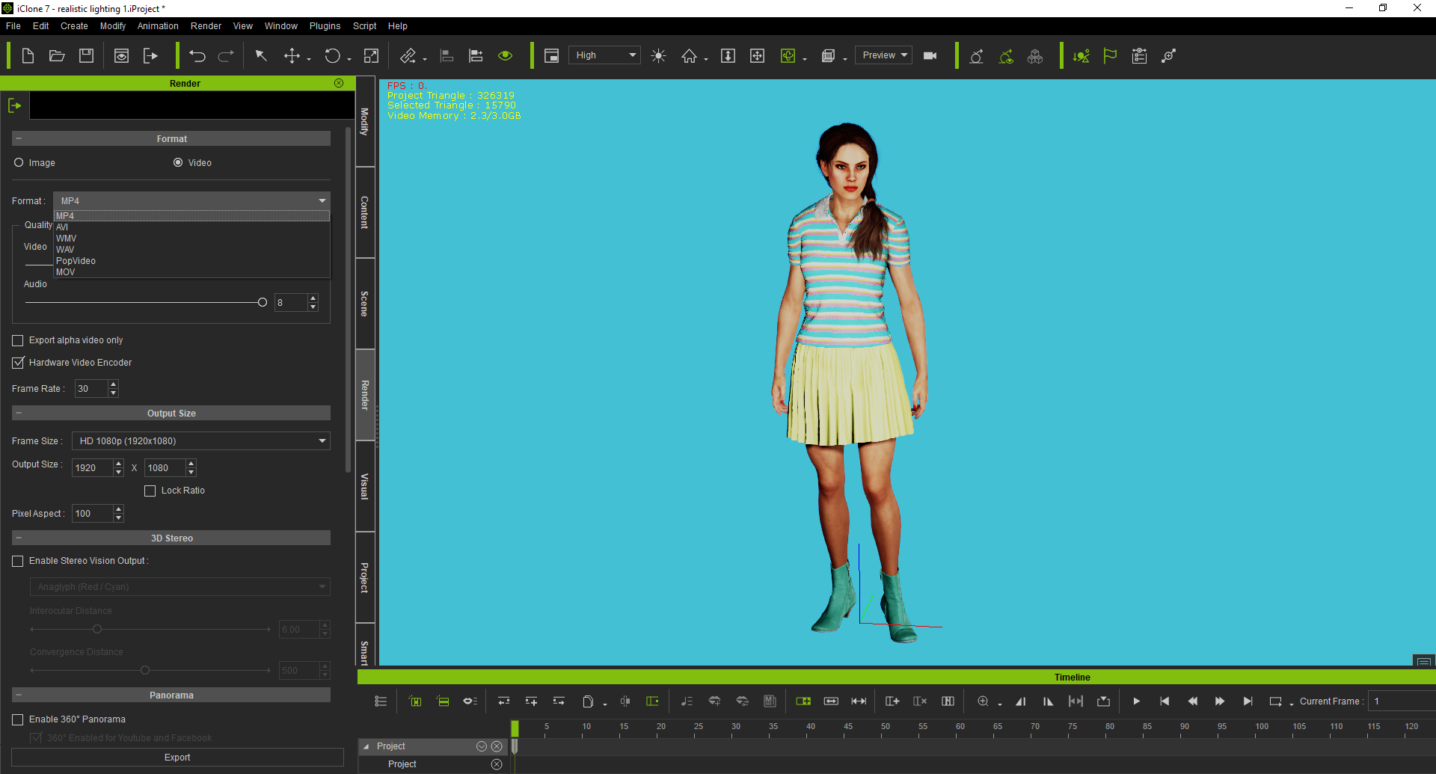Switch to the Modify side tab
The width and height of the screenshot is (1436, 774).
click(x=365, y=121)
